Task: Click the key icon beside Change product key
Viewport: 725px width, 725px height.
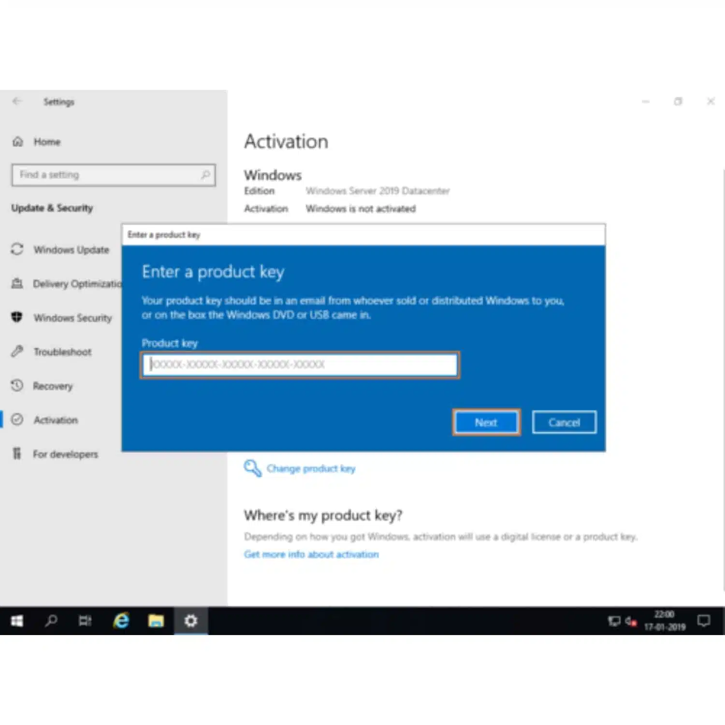Action: [x=252, y=468]
